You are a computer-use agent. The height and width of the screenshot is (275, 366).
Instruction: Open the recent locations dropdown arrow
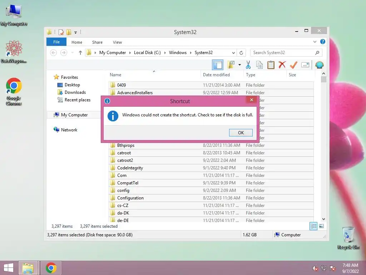tap(72, 53)
